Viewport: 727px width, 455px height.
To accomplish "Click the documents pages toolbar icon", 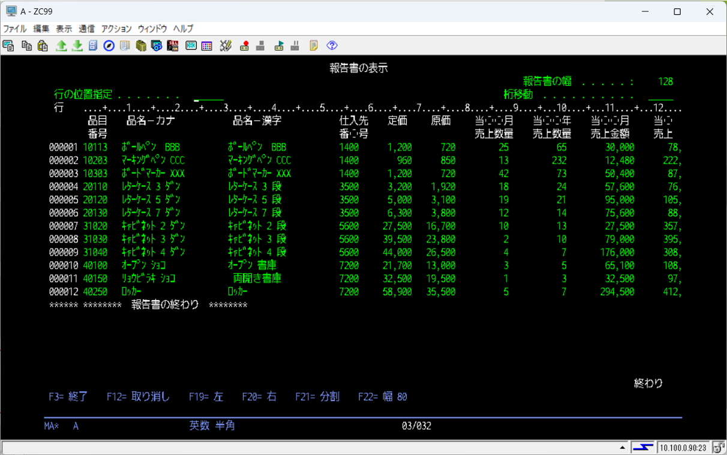I will click(x=125, y=46).
